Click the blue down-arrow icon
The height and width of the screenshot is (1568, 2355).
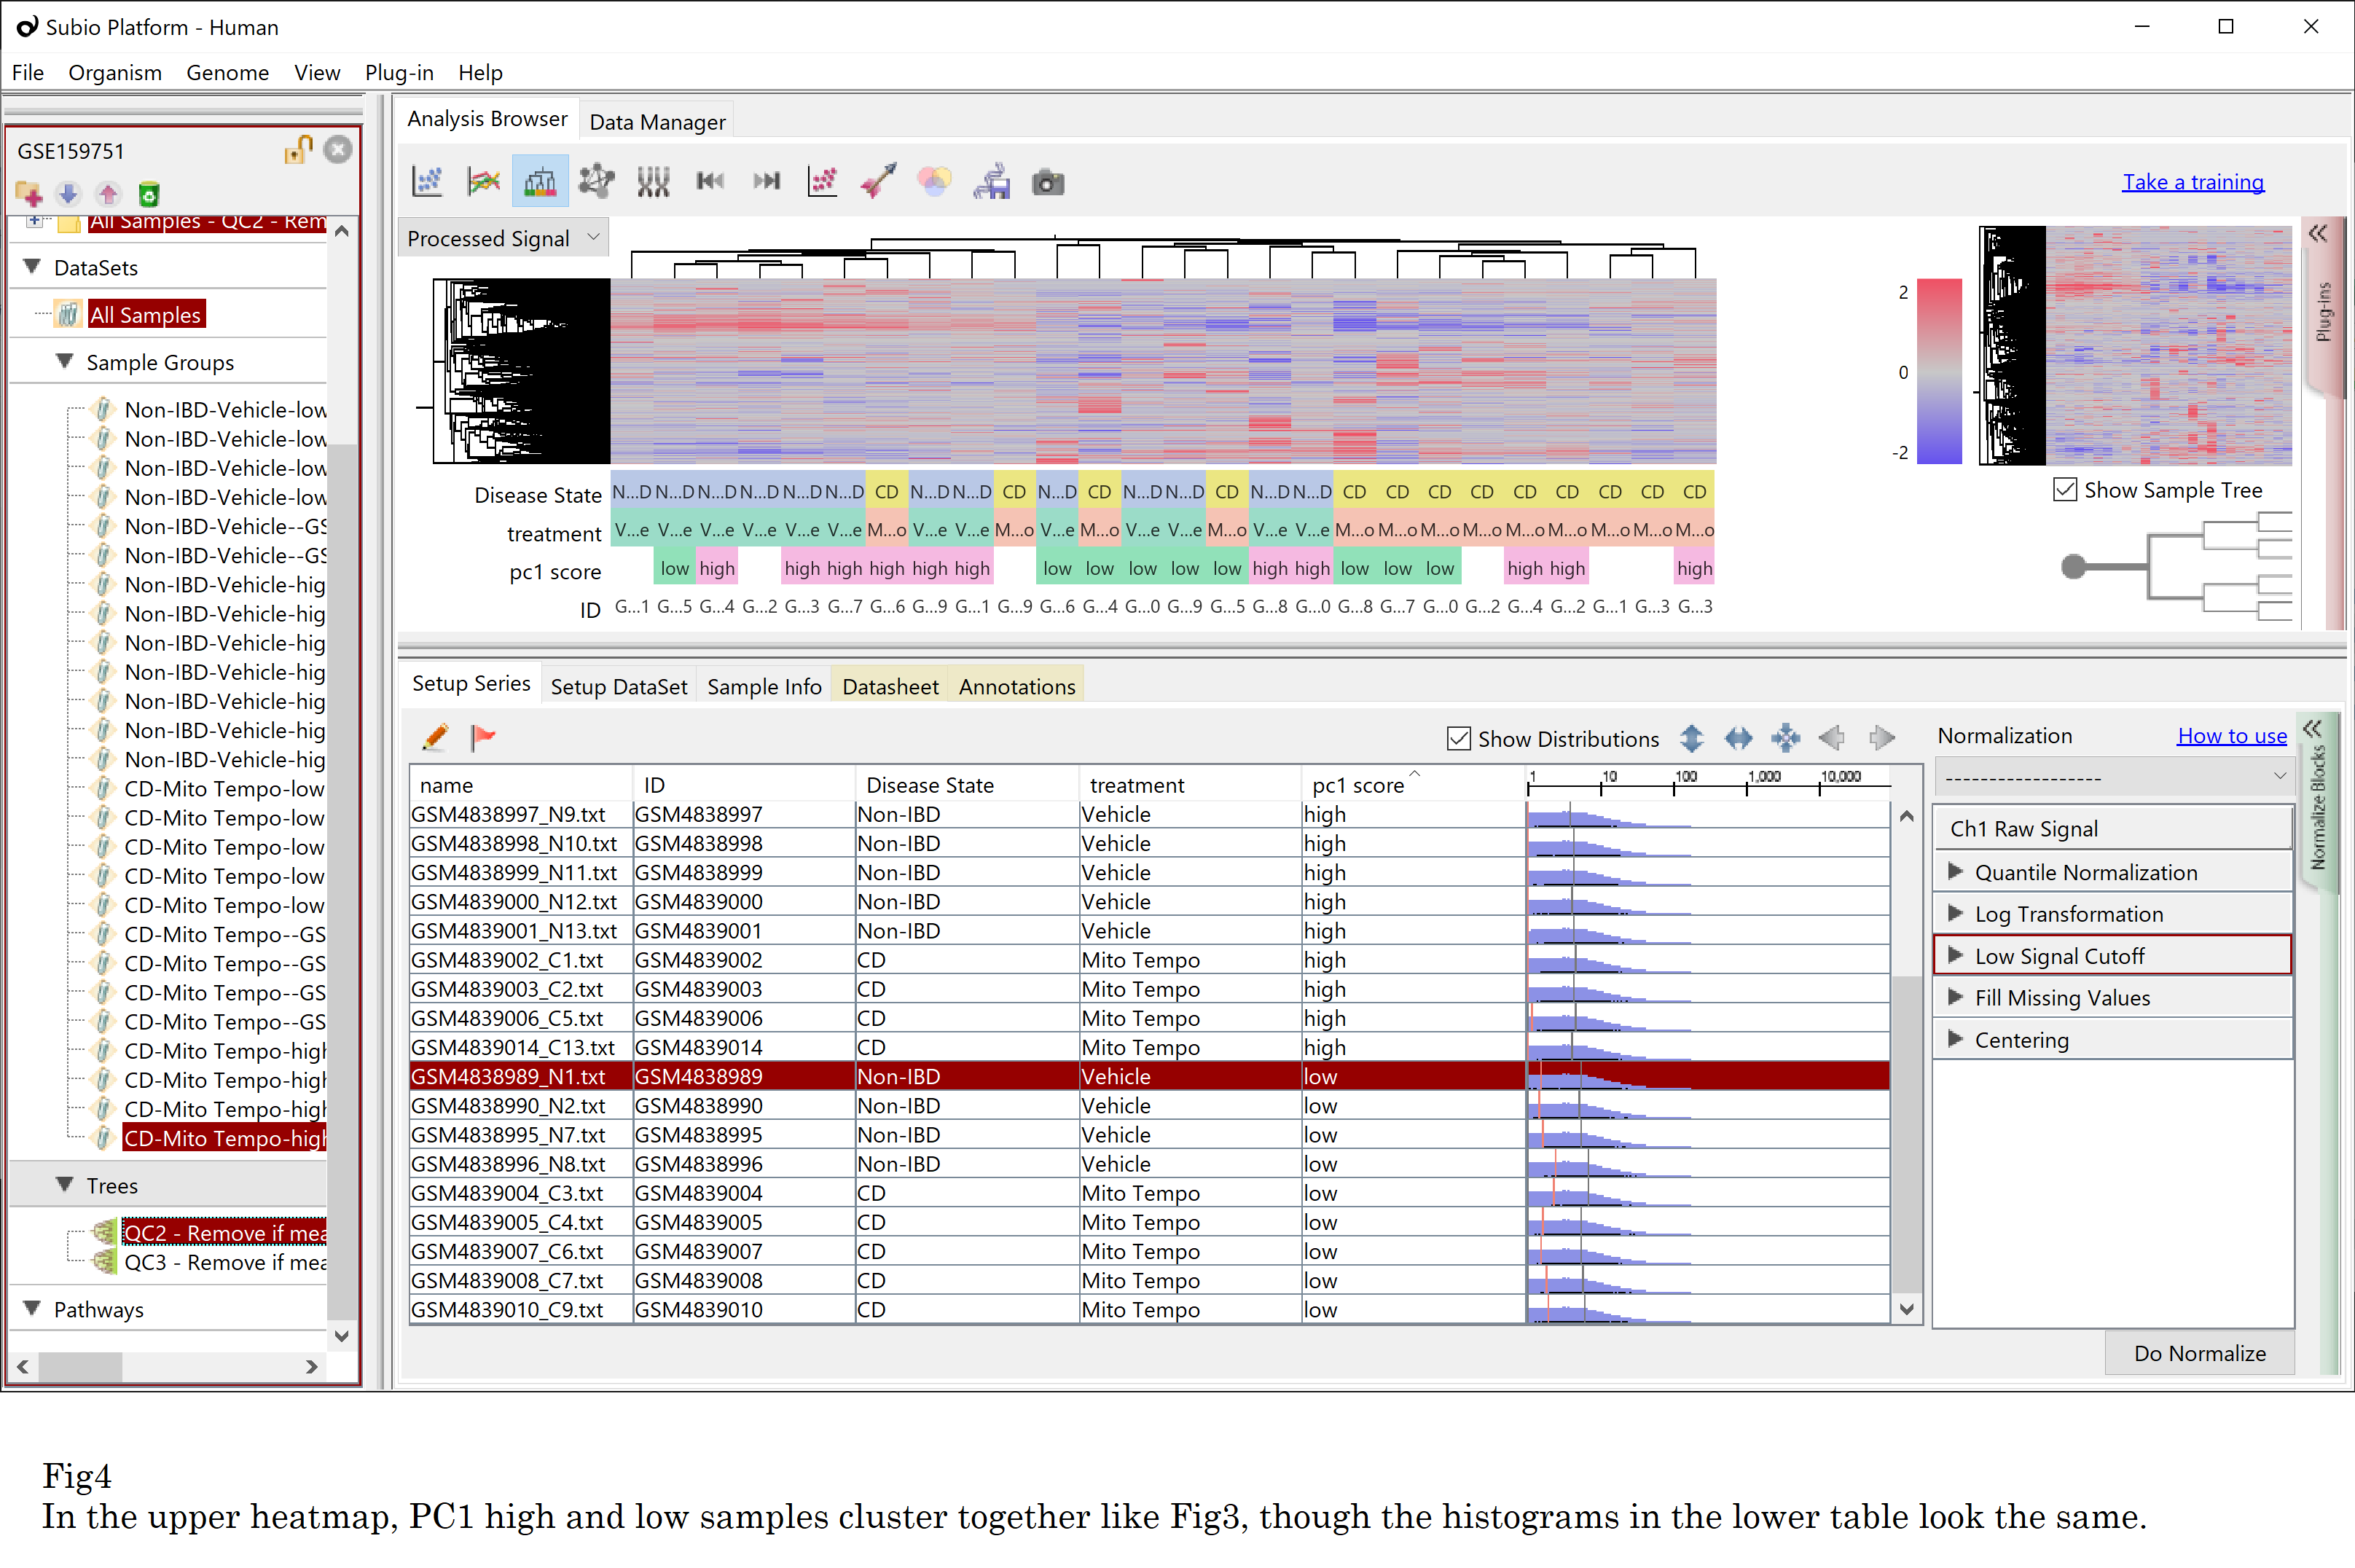pyautogui.click(x=68, y=194)
